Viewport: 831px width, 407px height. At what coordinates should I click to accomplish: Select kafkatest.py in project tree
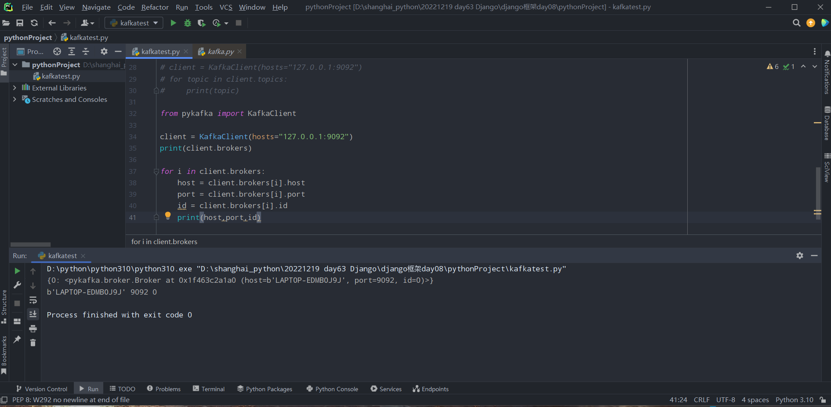pos(61,76)
